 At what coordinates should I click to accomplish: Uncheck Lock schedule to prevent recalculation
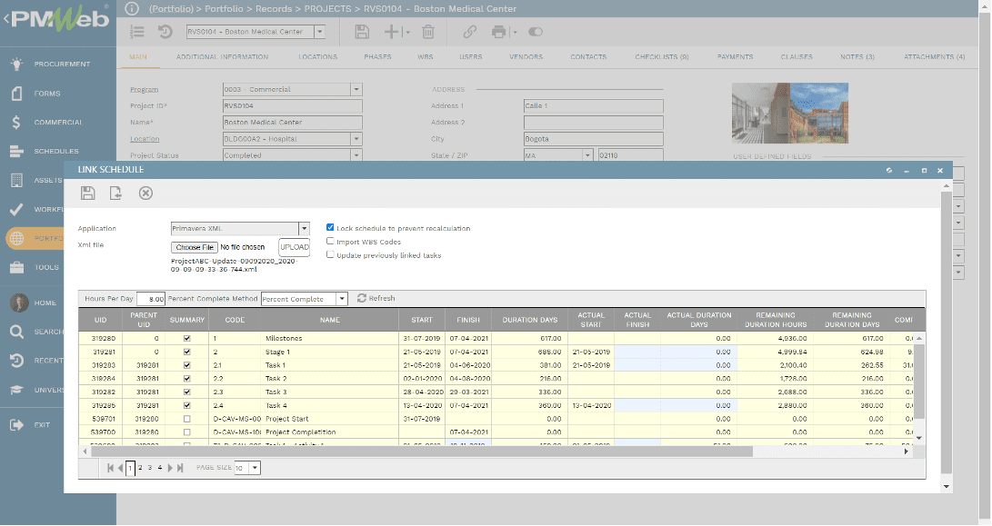click(x=330, y=228)
